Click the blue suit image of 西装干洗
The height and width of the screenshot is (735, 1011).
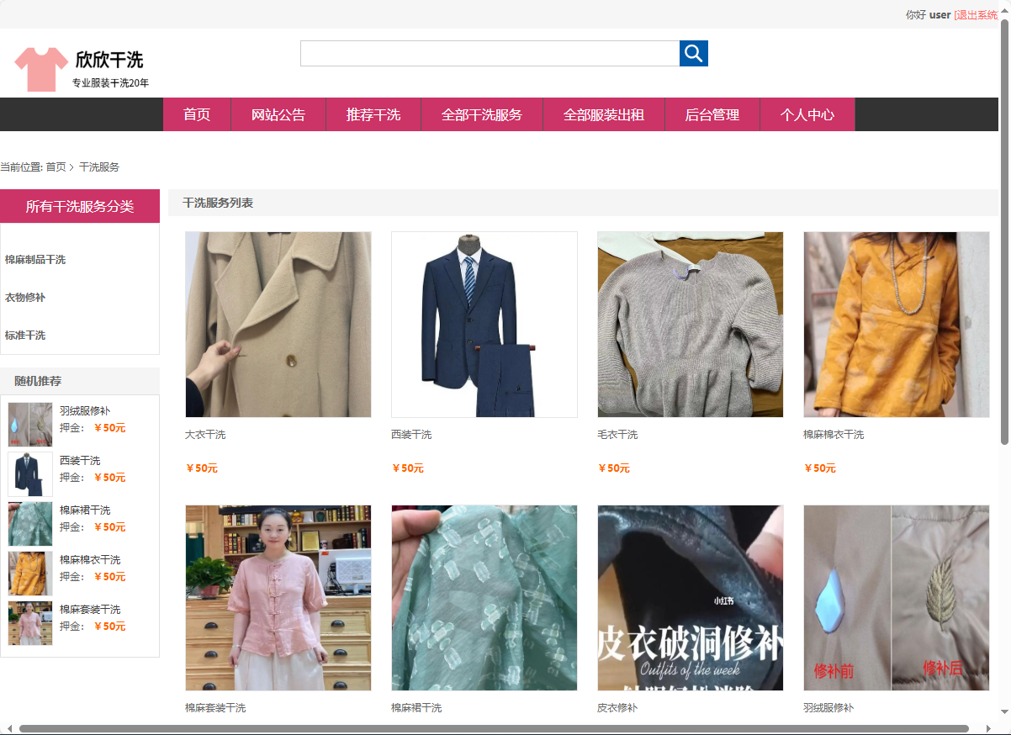coord(484,324)
